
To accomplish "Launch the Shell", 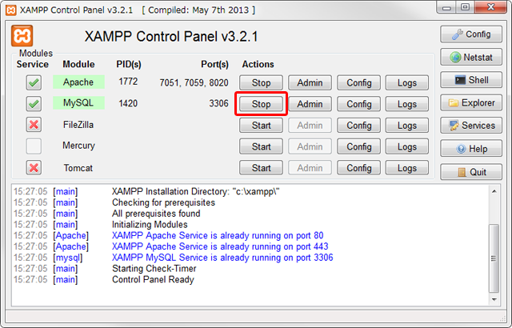I will 471,80.
